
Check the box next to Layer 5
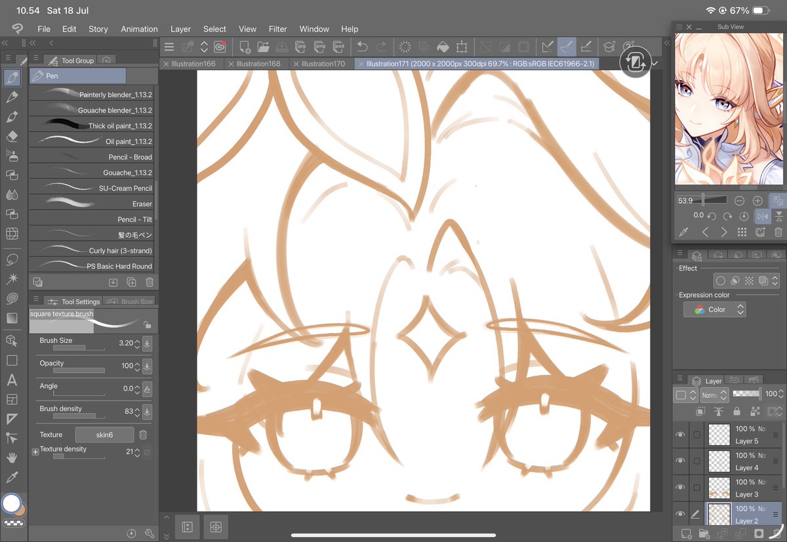(696, 435)
